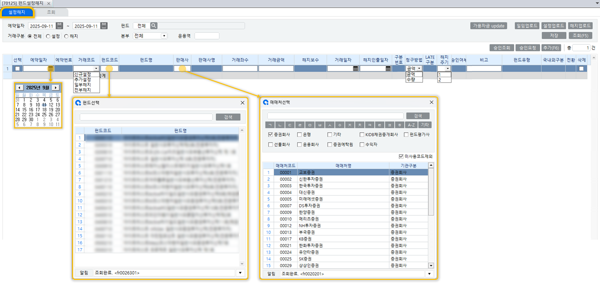
Task: Select date 18 in the calendar
Action: 45,110
